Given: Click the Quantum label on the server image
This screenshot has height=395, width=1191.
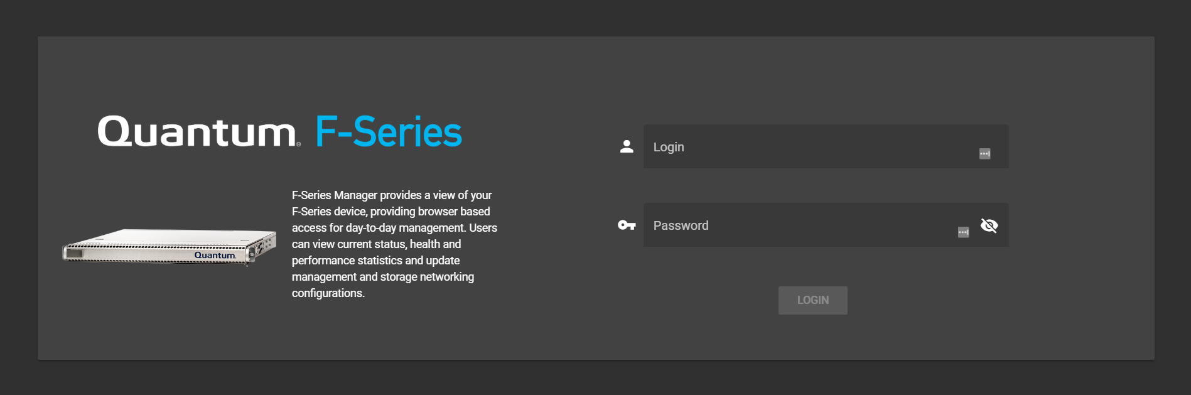Looking at the screenshot, I should tap(215, 256).
